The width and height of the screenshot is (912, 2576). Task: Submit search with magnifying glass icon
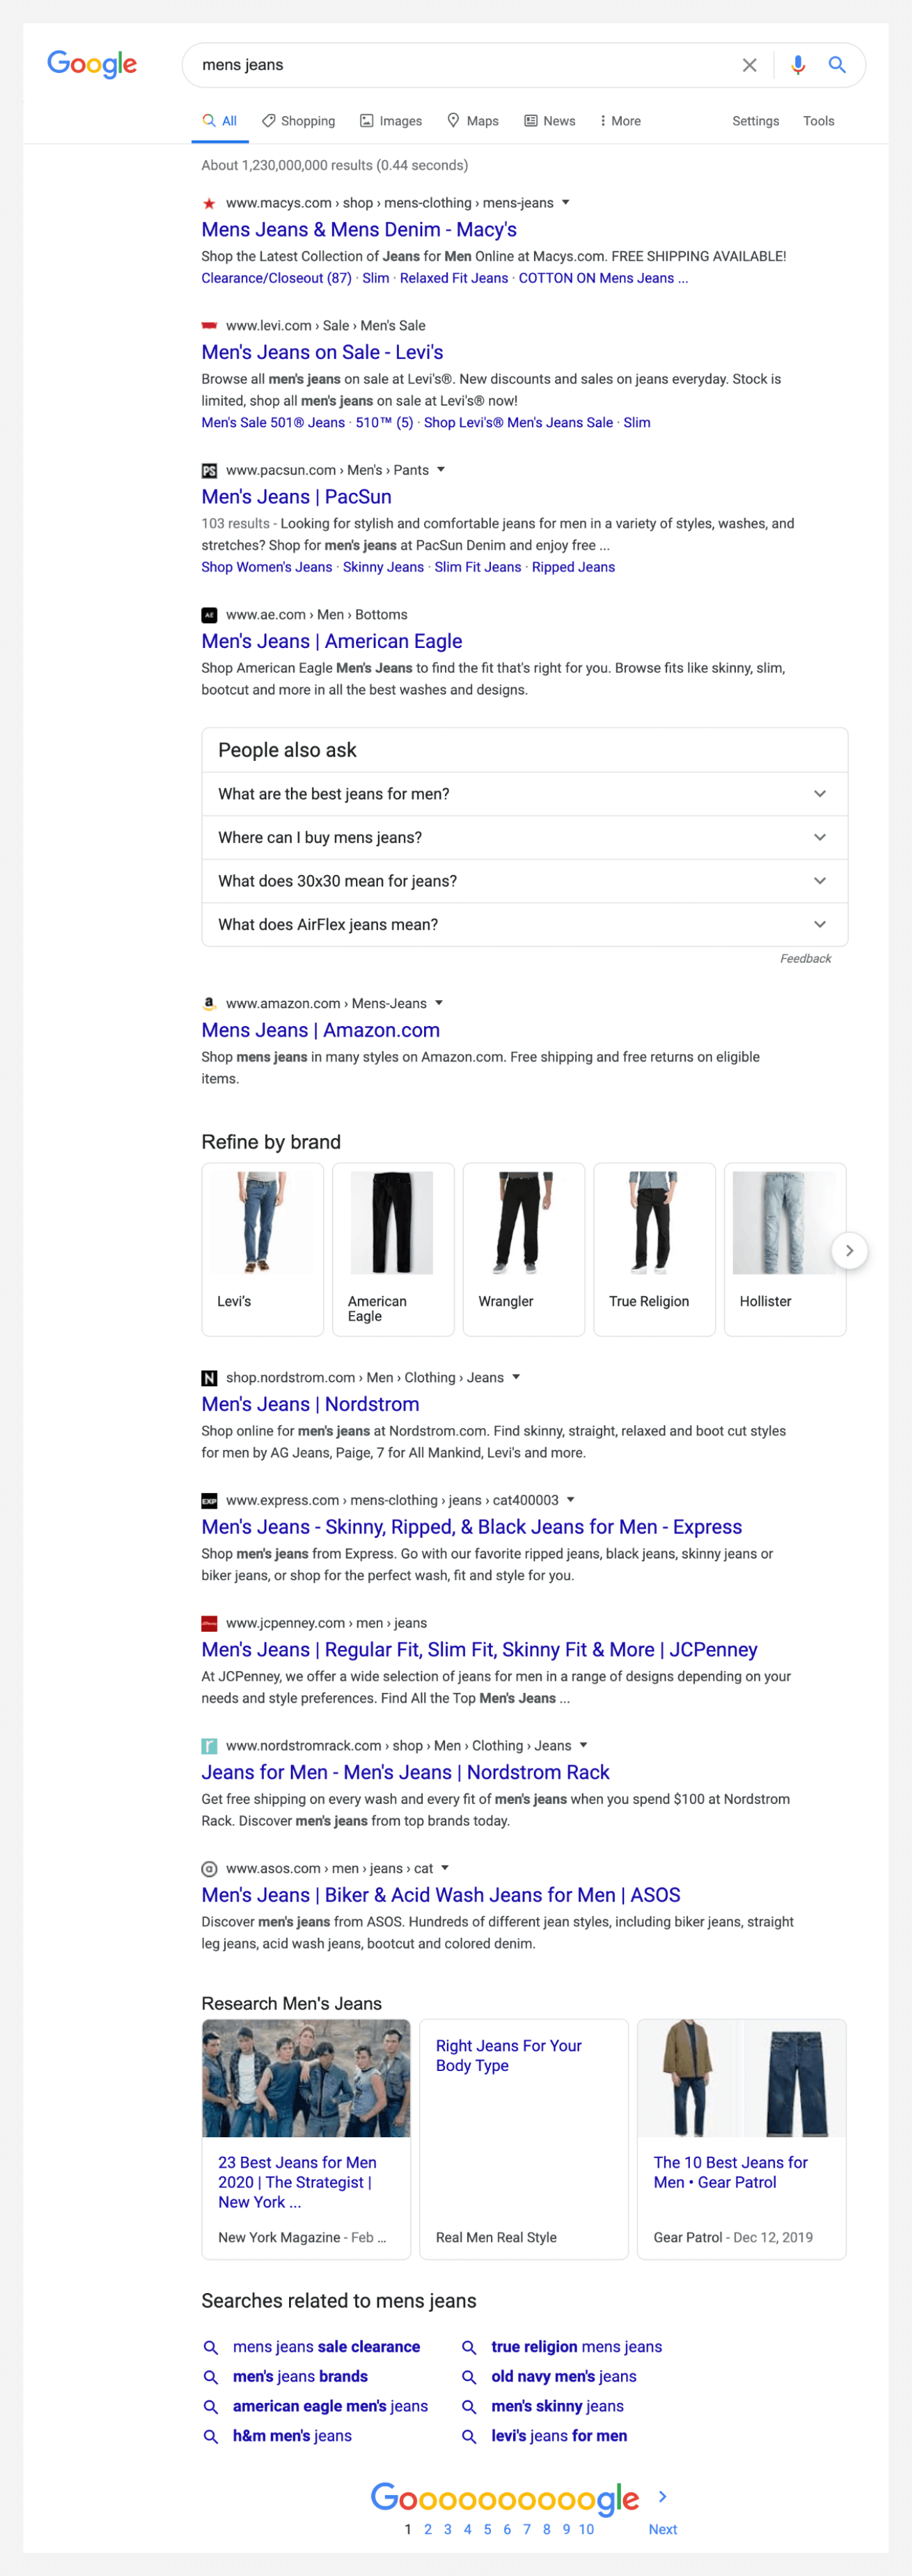click(x=837, y=65)
